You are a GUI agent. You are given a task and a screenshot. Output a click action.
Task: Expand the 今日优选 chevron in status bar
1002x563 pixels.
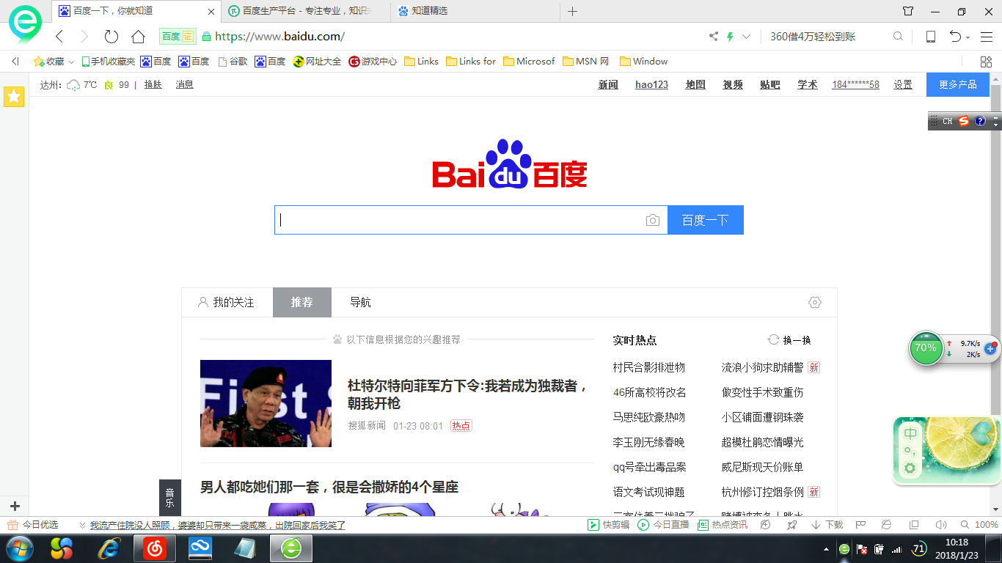(x=83, y=525)
